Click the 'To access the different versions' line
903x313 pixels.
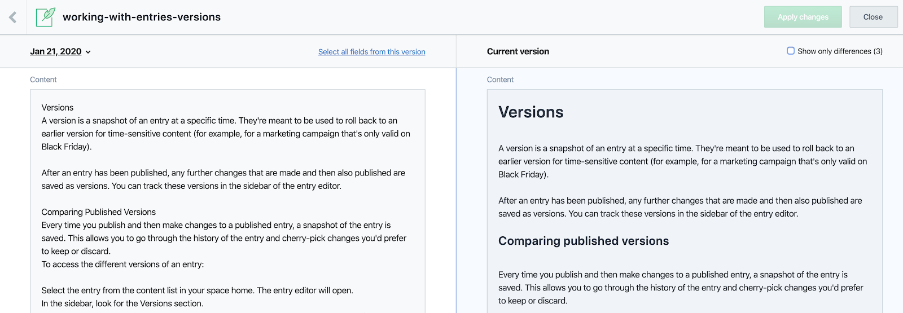click(122, 264)
